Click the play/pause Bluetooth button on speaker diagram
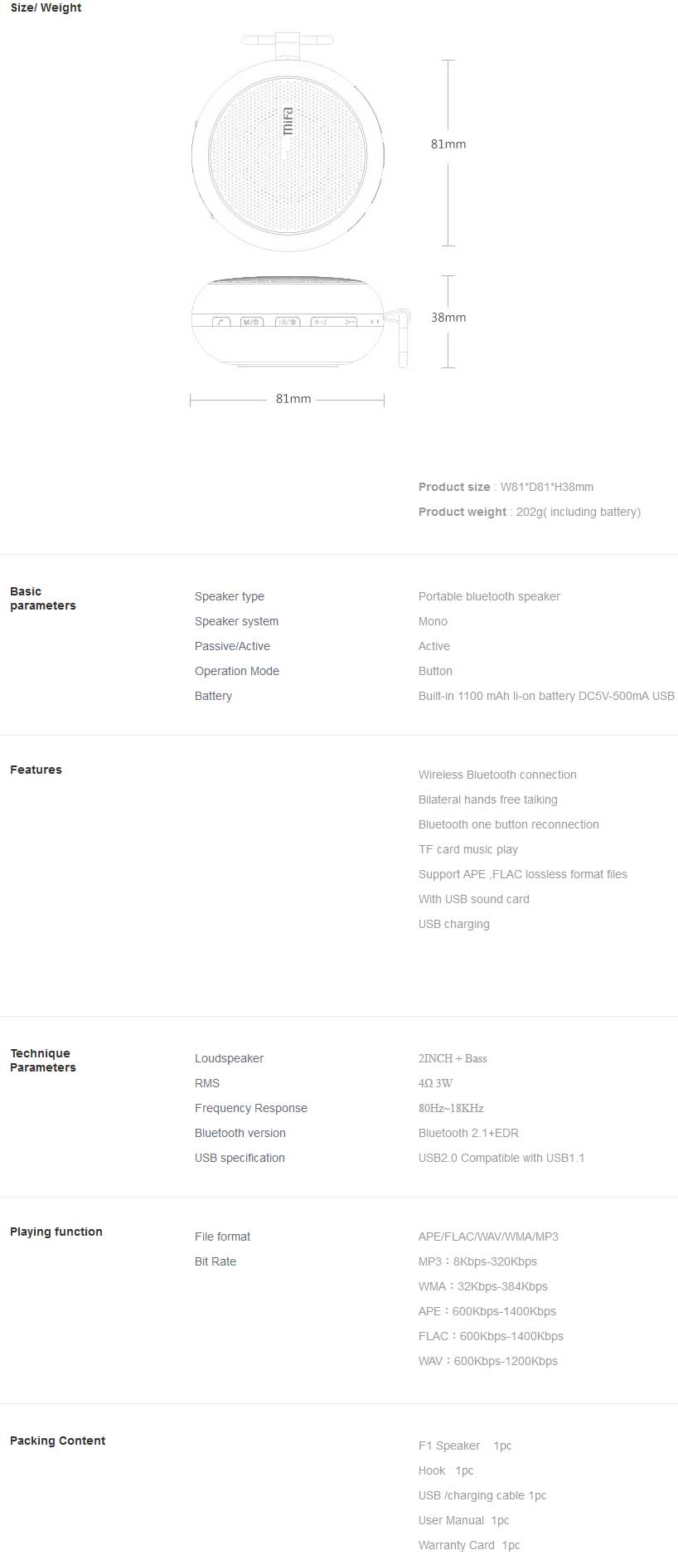This screenshot has width=678, height=1555. pyautogui.click(x=288, y=322)
